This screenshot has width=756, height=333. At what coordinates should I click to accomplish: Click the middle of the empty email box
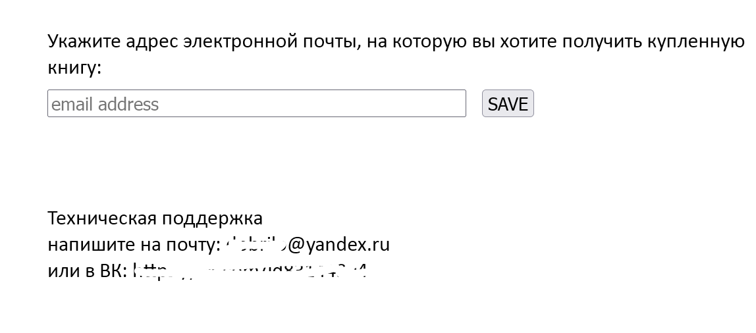(x=257, y=103)
